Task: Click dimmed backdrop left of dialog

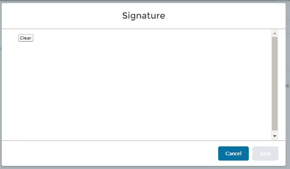Action: click(1, 84)
